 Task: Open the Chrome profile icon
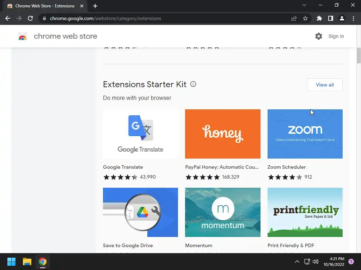[342, 18]
